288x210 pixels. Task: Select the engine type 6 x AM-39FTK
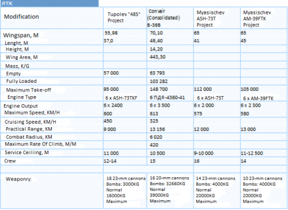[x=258, y=98]
